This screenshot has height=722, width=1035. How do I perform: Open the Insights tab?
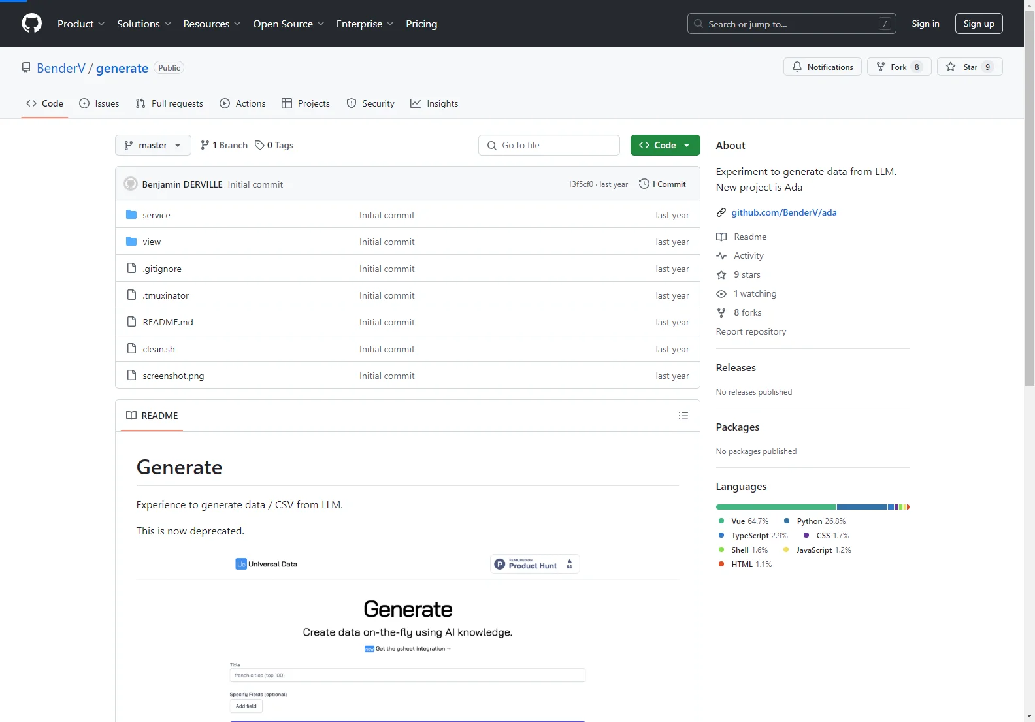435,103
